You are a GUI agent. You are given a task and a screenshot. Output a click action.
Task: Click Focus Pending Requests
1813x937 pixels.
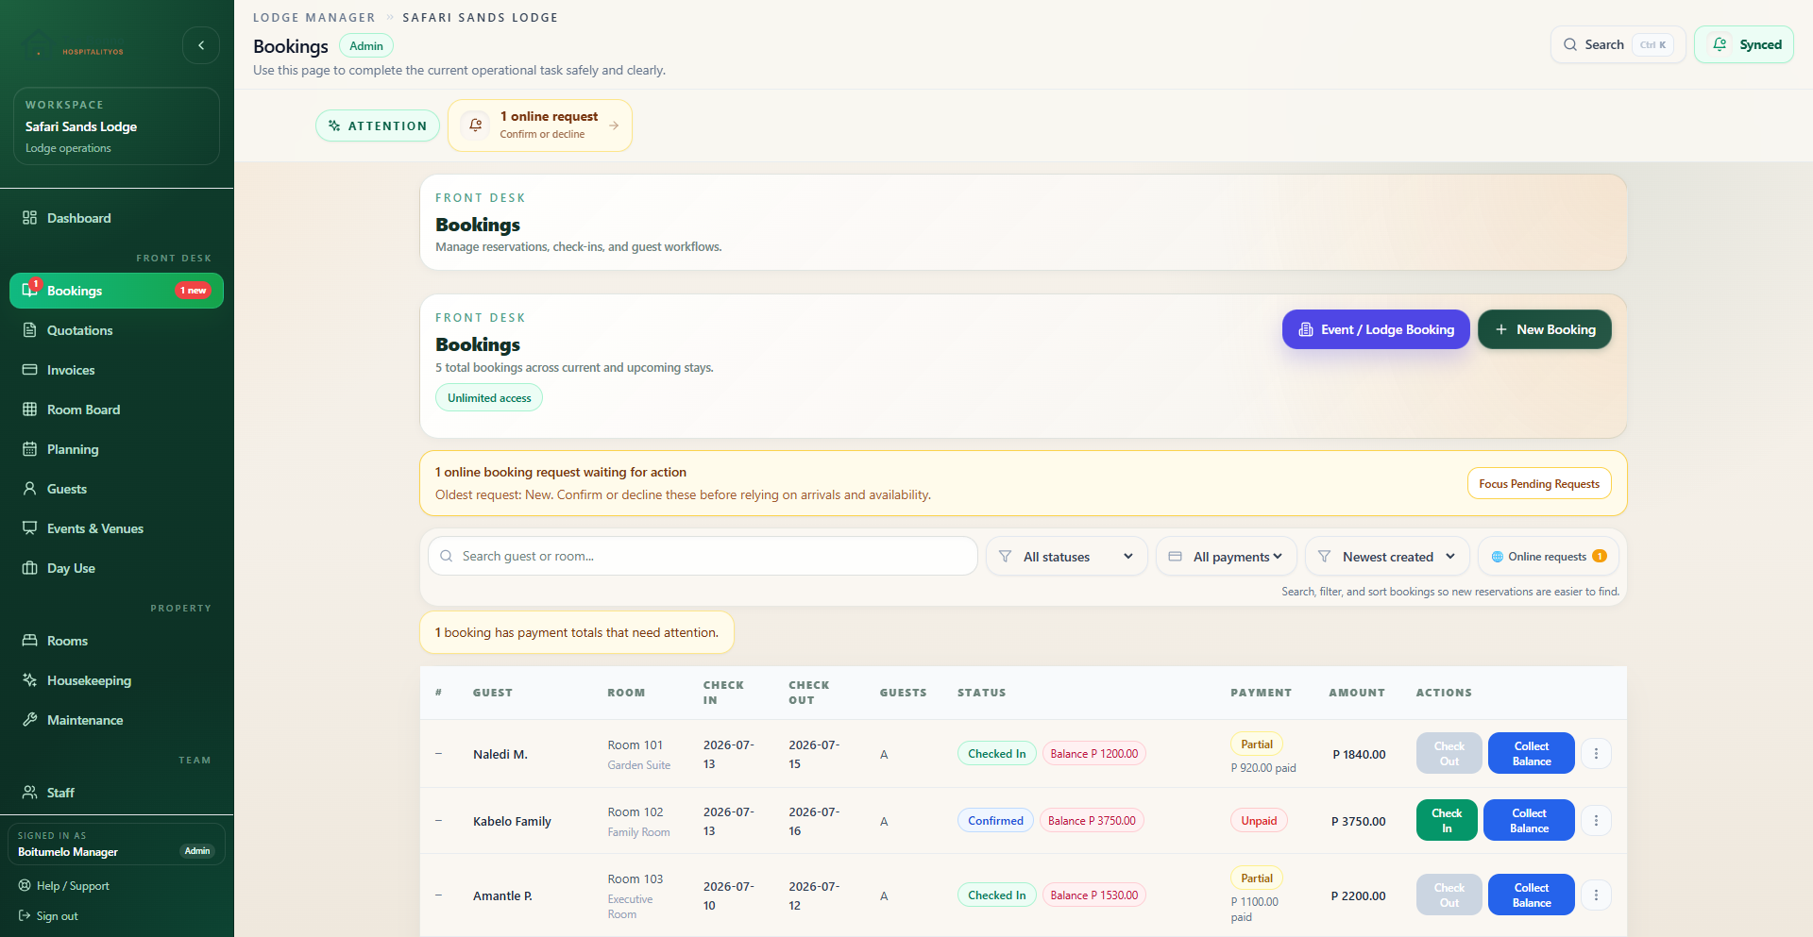coord(1539,484)
